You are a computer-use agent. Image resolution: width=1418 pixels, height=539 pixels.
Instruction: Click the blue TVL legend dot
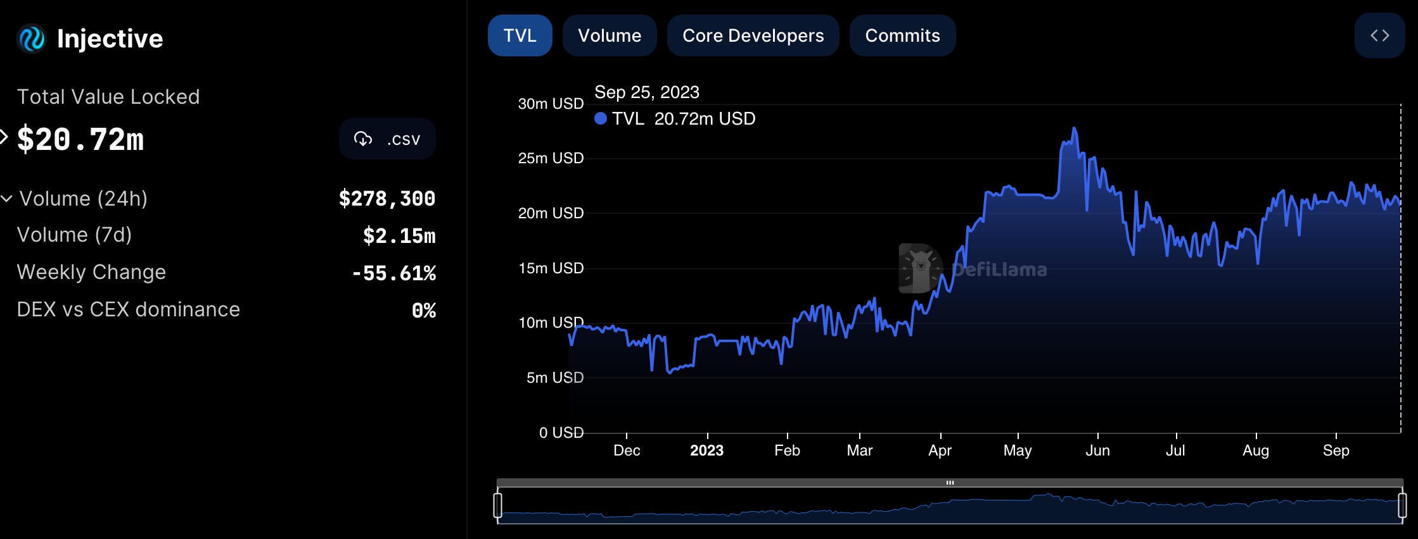point(601,118)
